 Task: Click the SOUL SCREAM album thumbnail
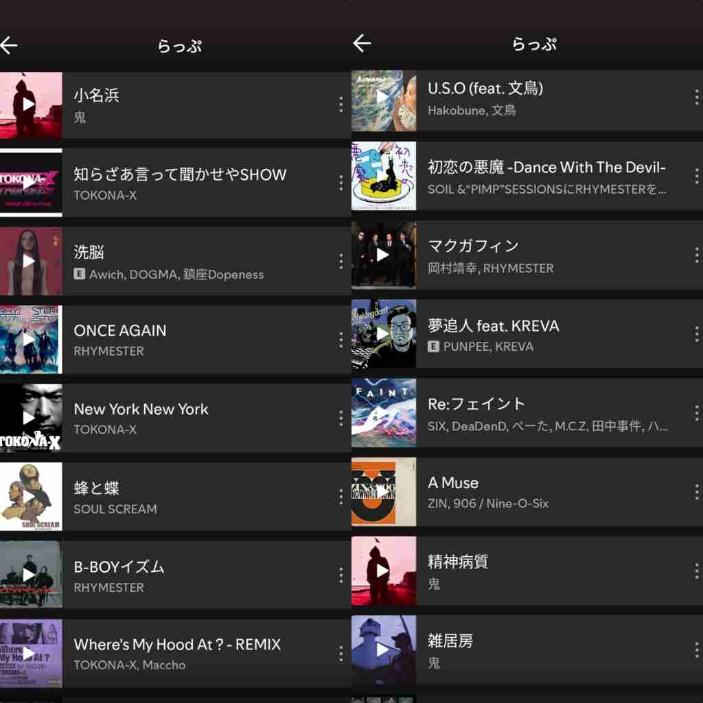[x=30, y=497]
